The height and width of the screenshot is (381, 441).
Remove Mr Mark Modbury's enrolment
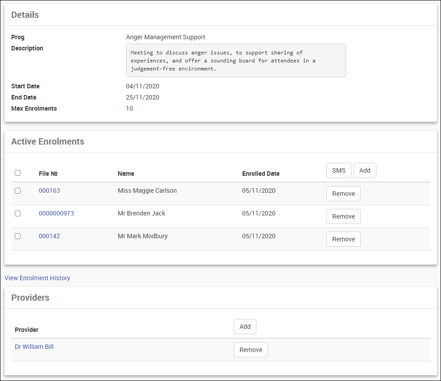[343, 239]
